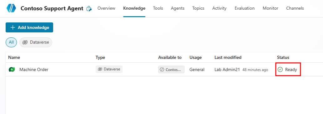Sort by Last modified column header

coord(228,57)
